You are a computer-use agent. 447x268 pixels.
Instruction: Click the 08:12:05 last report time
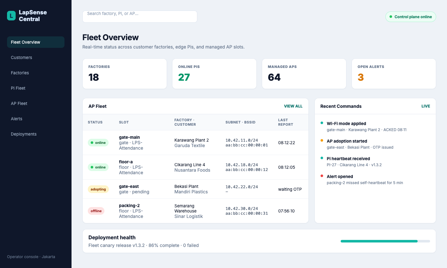[x=286, y=167]
